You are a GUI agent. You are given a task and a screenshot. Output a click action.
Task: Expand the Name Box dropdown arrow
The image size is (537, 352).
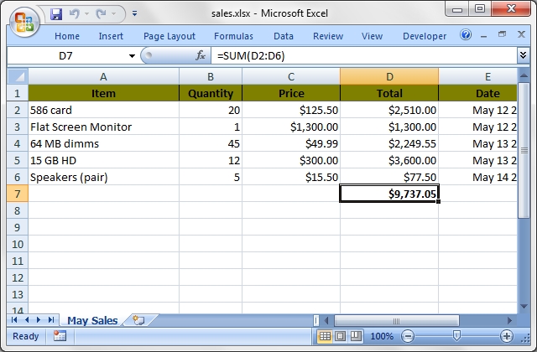(132, 56)
